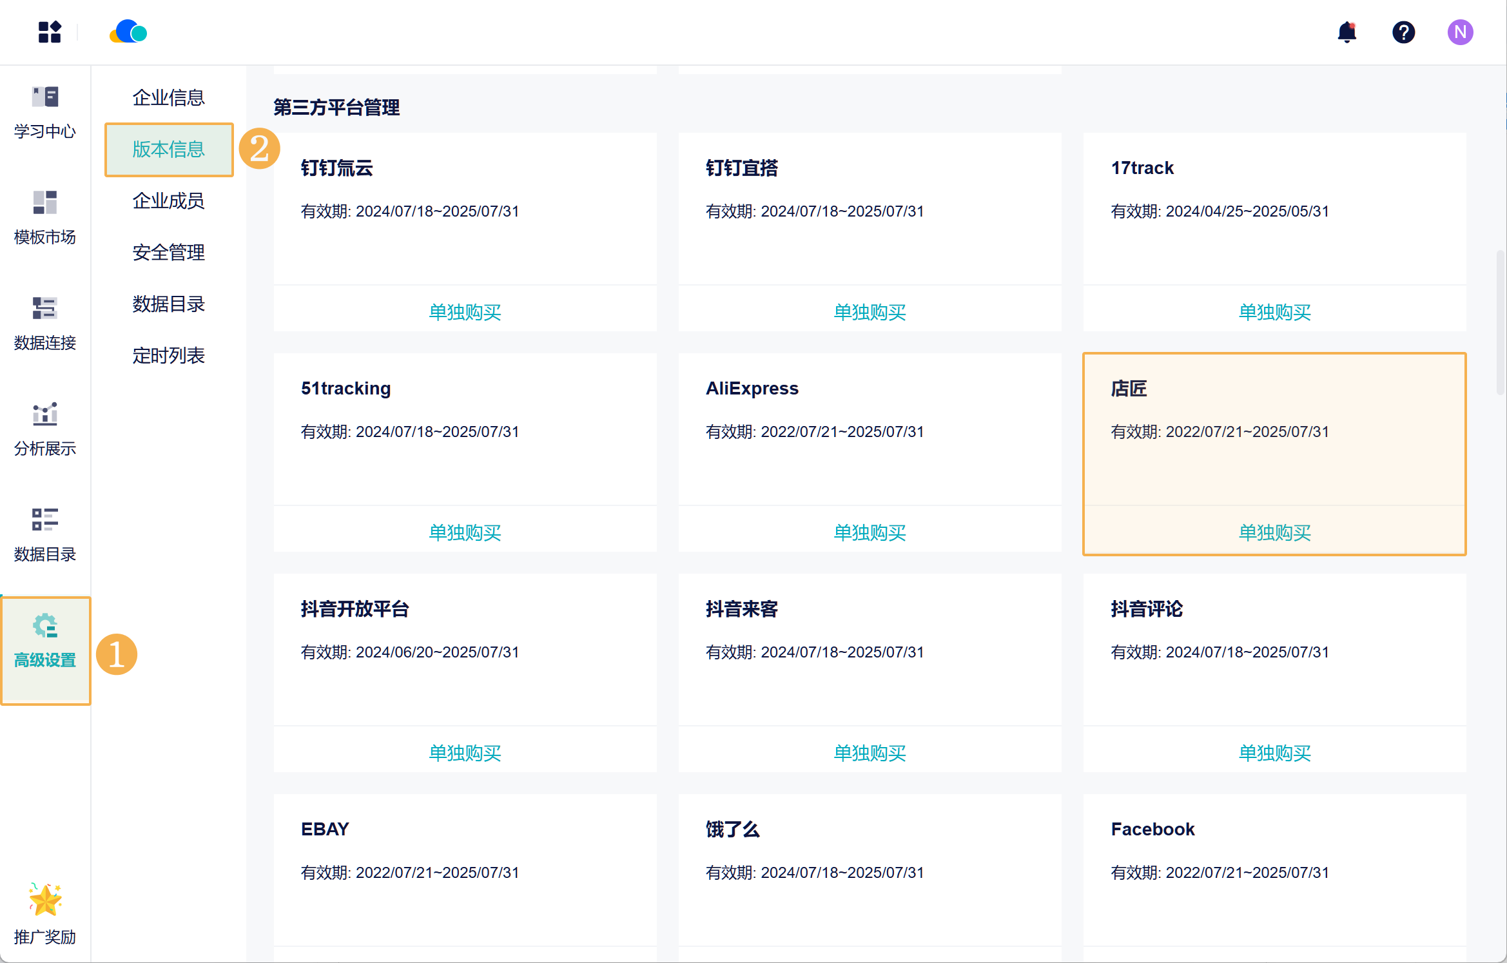Click the vertical scrollbar on the right
The image size is (1507, 963).
tap(1500, 322)
